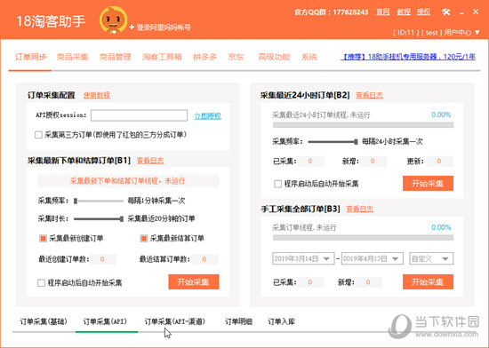
Task: Toggle 采集最新创建订单 checkbox
Action: (x=43, y=239)
